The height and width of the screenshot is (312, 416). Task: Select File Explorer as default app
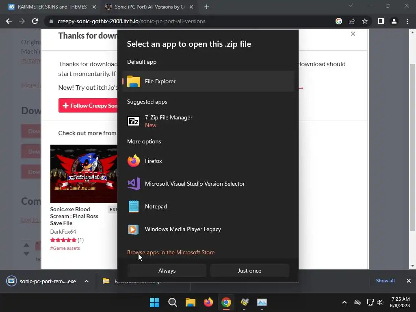tap(208, 81)
